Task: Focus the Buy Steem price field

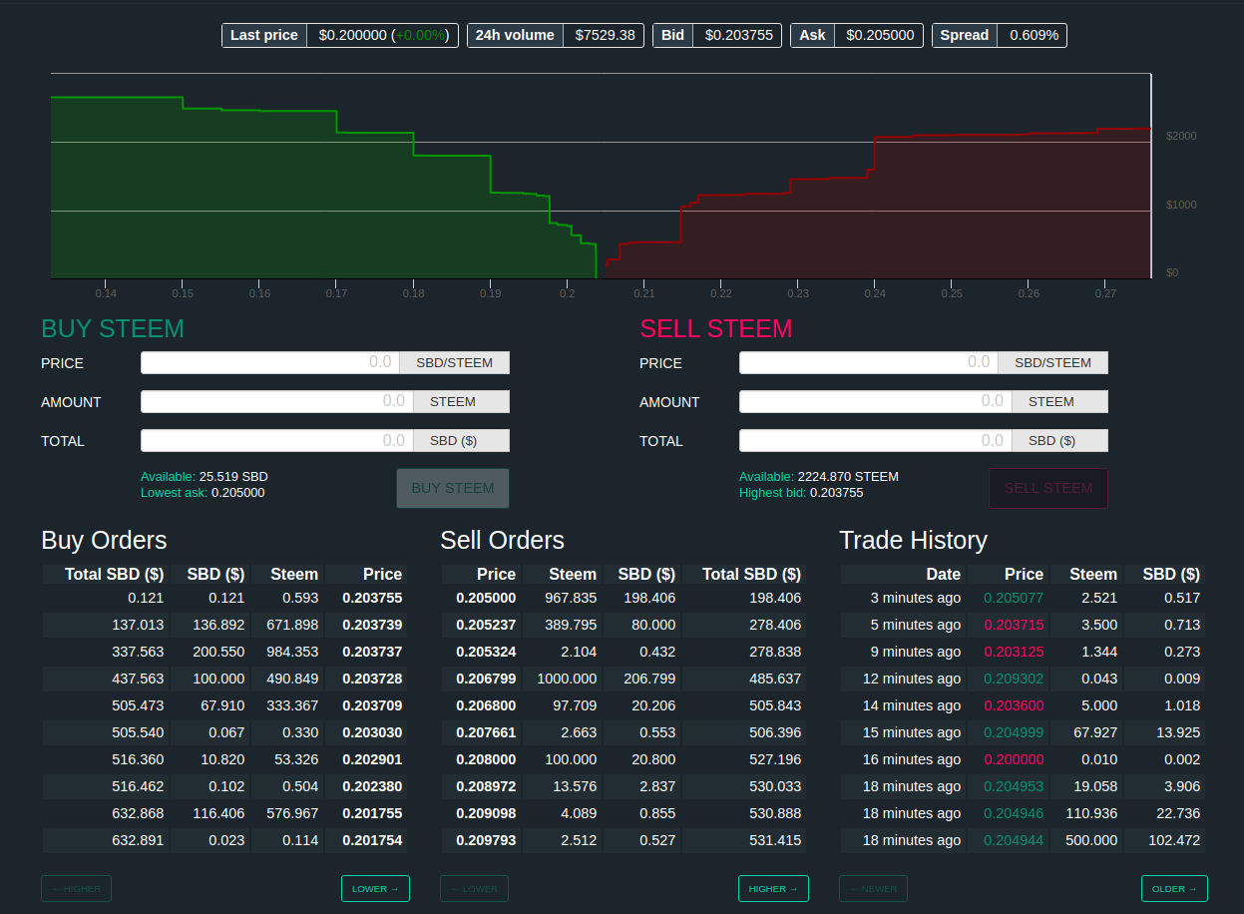Action: click(x=270, y=362)
